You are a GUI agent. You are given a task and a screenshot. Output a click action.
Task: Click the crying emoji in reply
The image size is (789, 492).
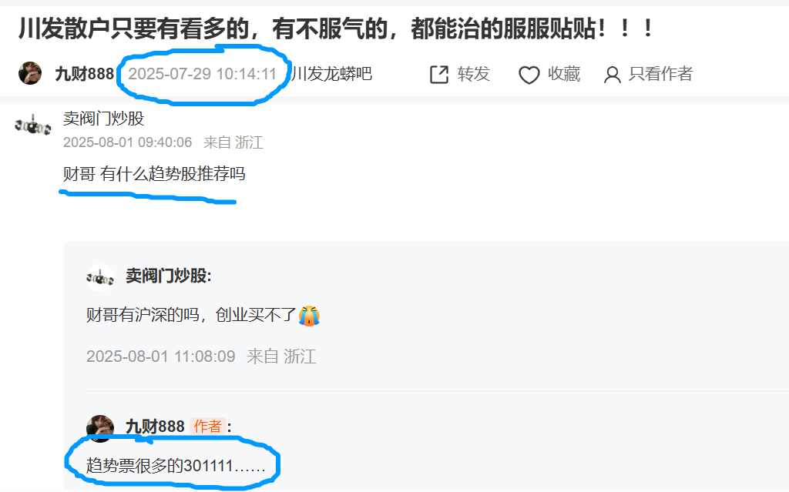pyautogui.click(x=309, y=316)
